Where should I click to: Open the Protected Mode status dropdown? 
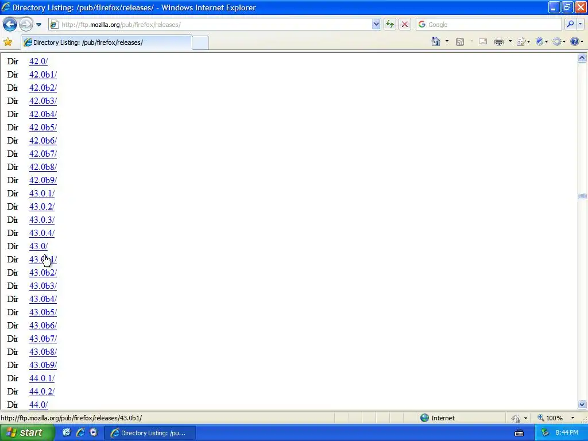click(520, 418)
